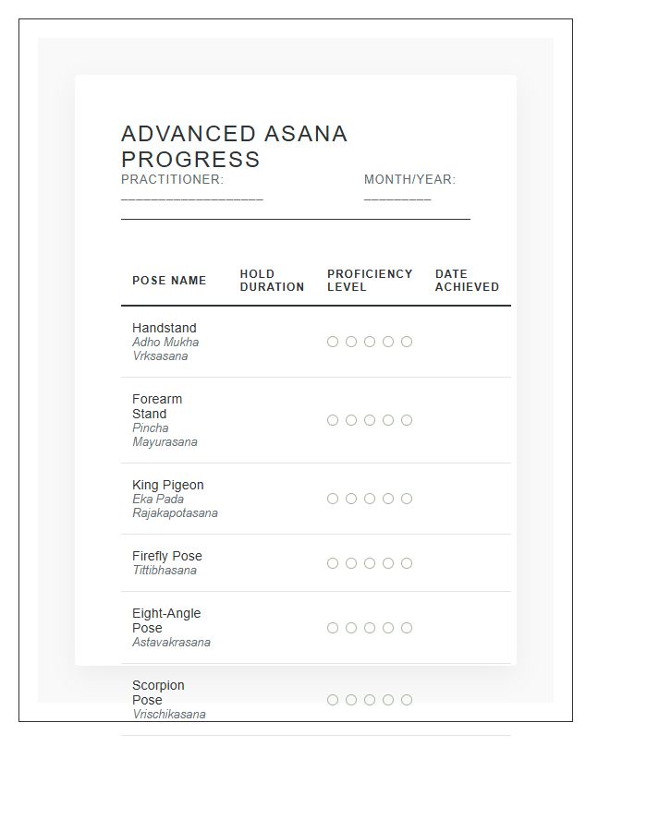Click the Handstand pose name

[165, 328]
